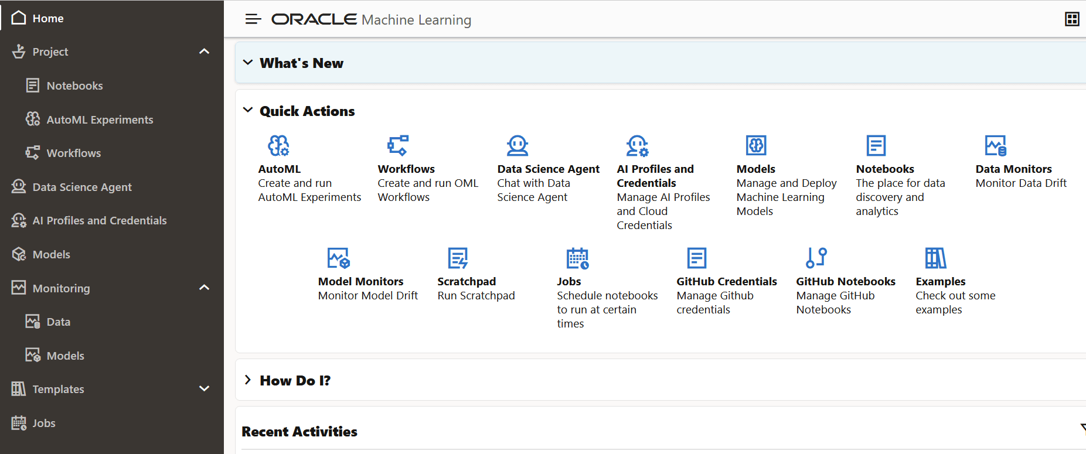
Task: Open GitHub Notebooks branch icon
Action: pyautogui.click(x=816, y=258)
